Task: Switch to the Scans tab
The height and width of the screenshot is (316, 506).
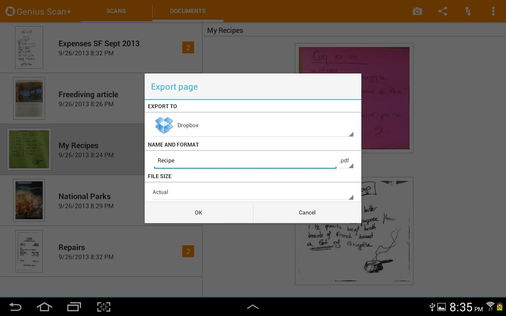Action: (116, 11)
